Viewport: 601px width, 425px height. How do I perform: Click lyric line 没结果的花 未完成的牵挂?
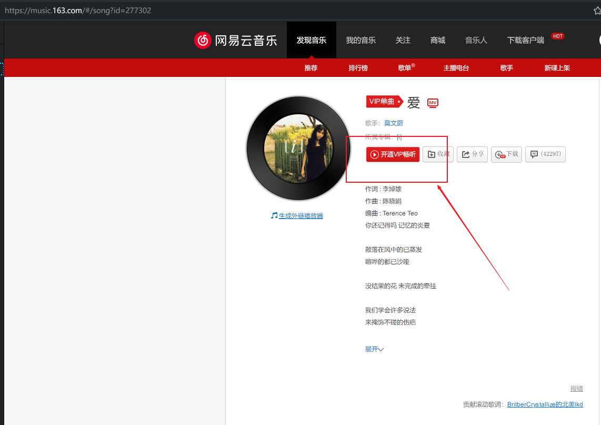coord(400,286)
